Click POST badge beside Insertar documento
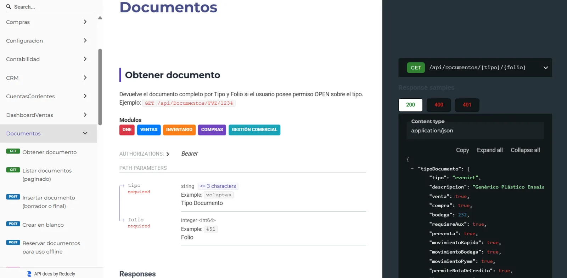This screenshot has height=278, width=567. coord(13,197)
